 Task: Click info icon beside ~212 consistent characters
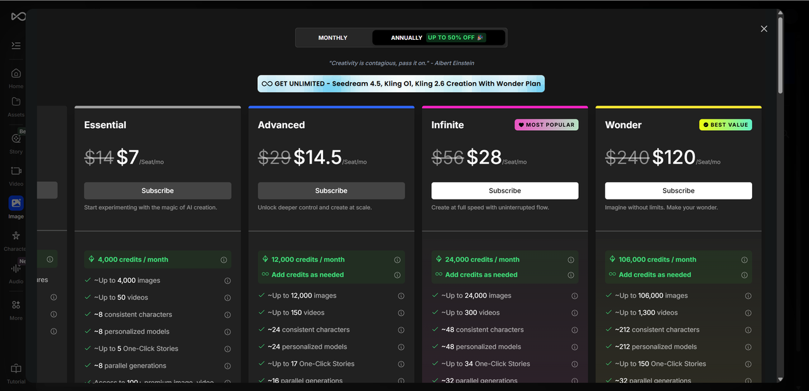tap(748, 330)
